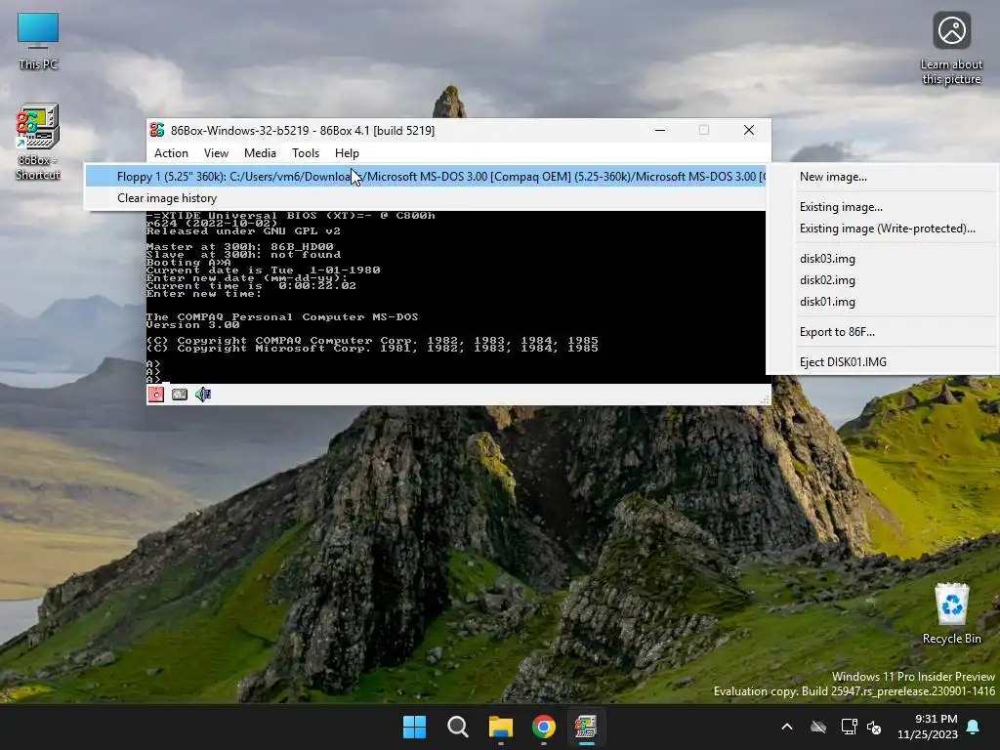Open the clock showing 9:31 PM
The image size is (1000, 750).
pyautogui.click(x=929, y=727)
